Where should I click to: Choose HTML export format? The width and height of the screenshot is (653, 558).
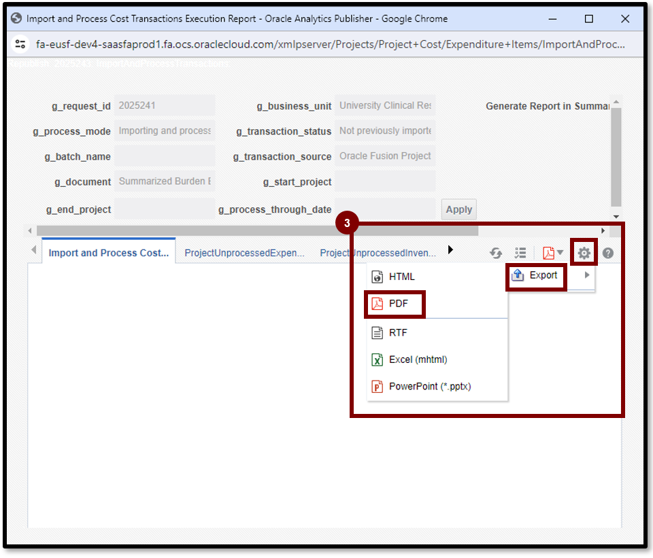click(437, 277)
